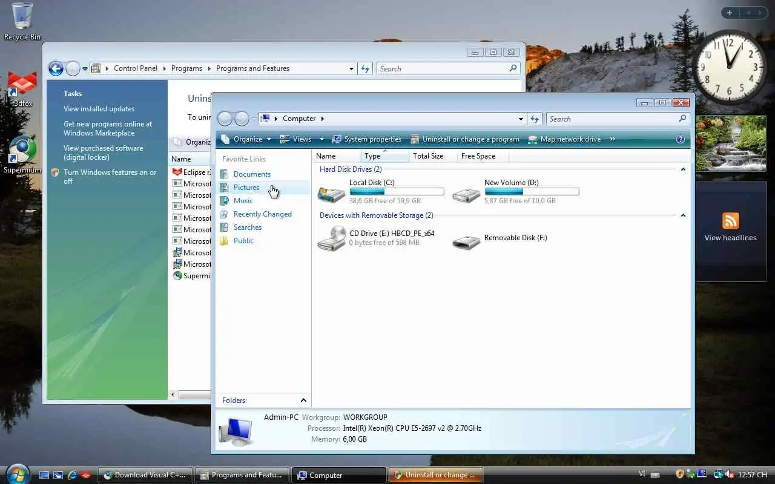
Task: Click Programs breadcrumb in Control Panel address bar
Action: (186, 68)
